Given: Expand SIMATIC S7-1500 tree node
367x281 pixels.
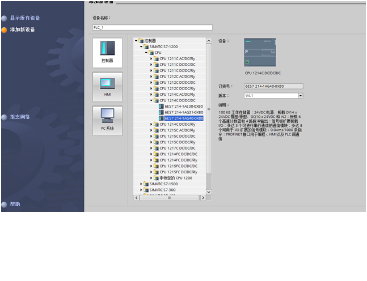Looking at the screenshot, I should coord(141,184).
